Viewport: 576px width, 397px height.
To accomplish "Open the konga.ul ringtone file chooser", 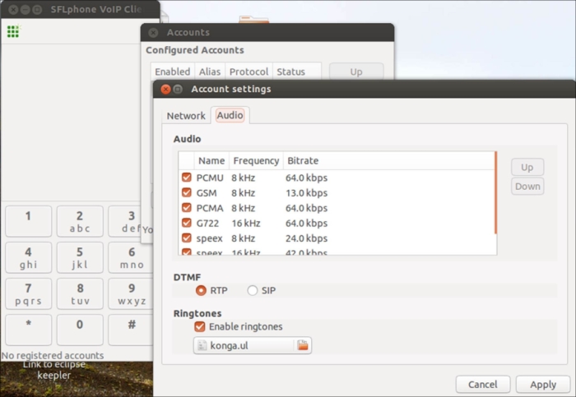I will pyautogui.click(x=244, y=346).
